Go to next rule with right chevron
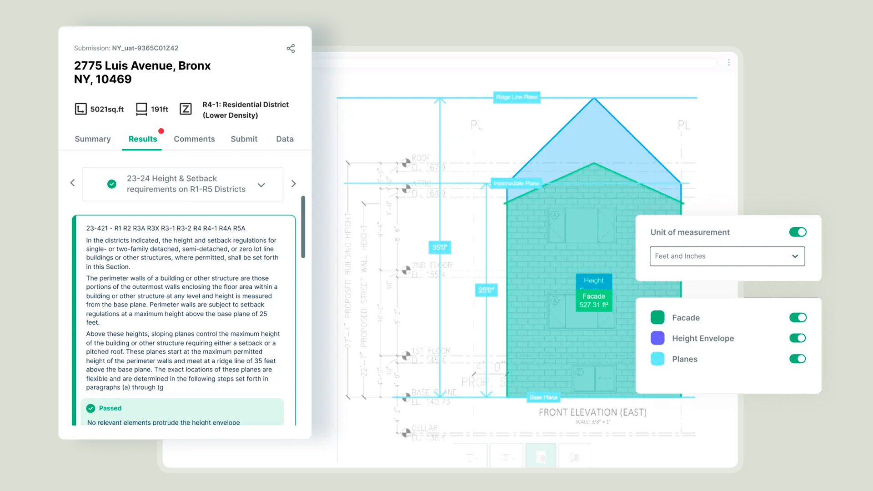 (x=293, y=184)
